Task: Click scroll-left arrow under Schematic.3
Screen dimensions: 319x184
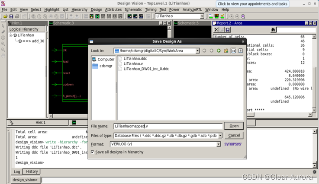Action: coord(51,116)
